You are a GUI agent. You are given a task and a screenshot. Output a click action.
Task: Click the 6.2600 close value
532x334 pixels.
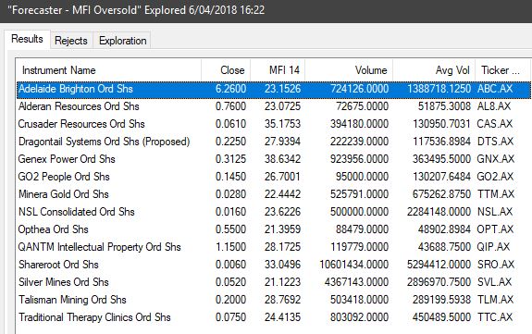[x=230, y=89]
